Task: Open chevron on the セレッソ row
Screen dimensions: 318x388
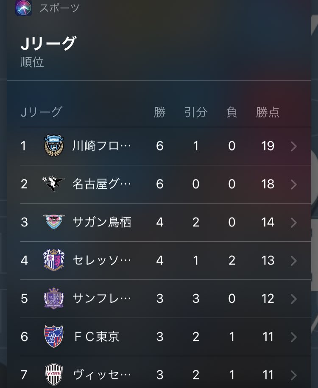Action: 294,260
